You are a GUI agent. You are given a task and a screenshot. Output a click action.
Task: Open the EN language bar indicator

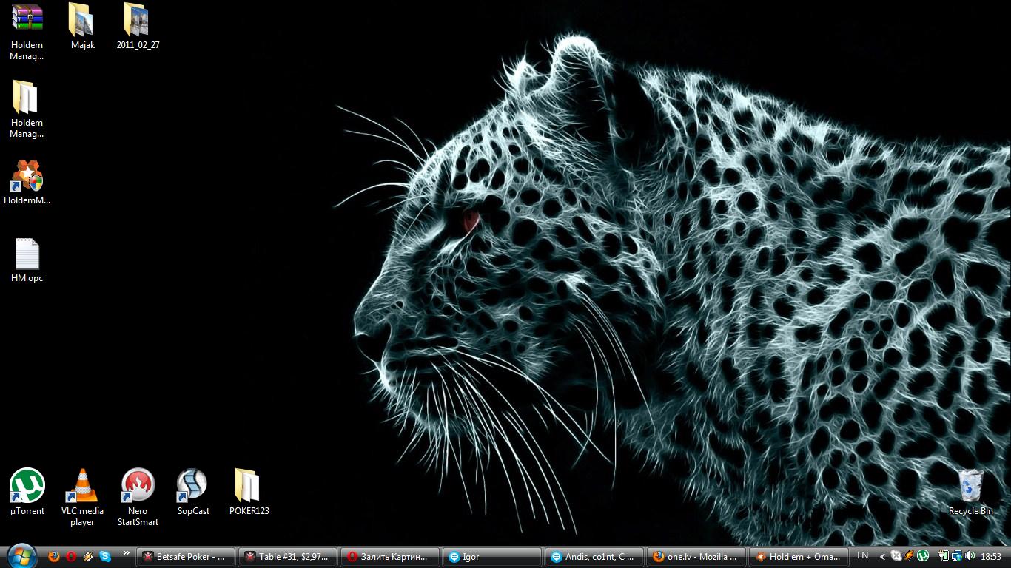coord(863,555)
